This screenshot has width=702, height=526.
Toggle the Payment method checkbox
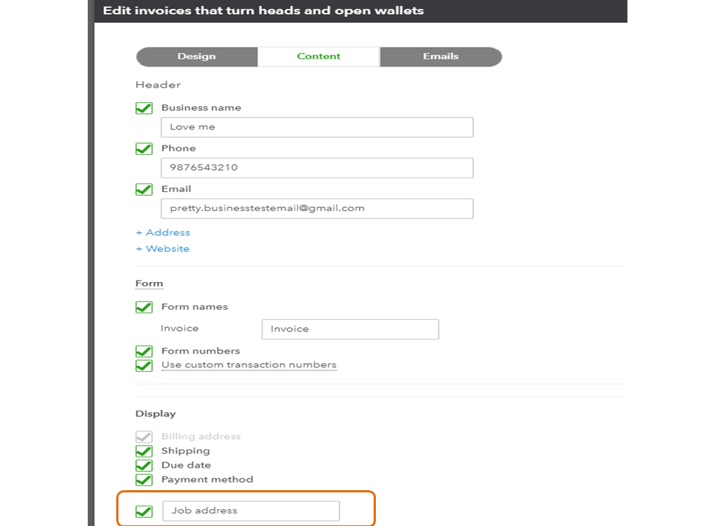(x=144, y=480)
